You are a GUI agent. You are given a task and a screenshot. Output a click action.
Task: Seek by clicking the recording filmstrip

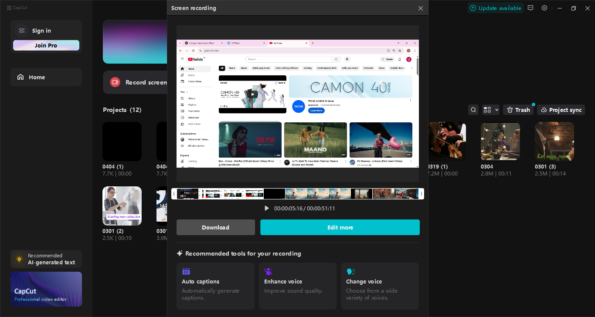coord(298,194)
